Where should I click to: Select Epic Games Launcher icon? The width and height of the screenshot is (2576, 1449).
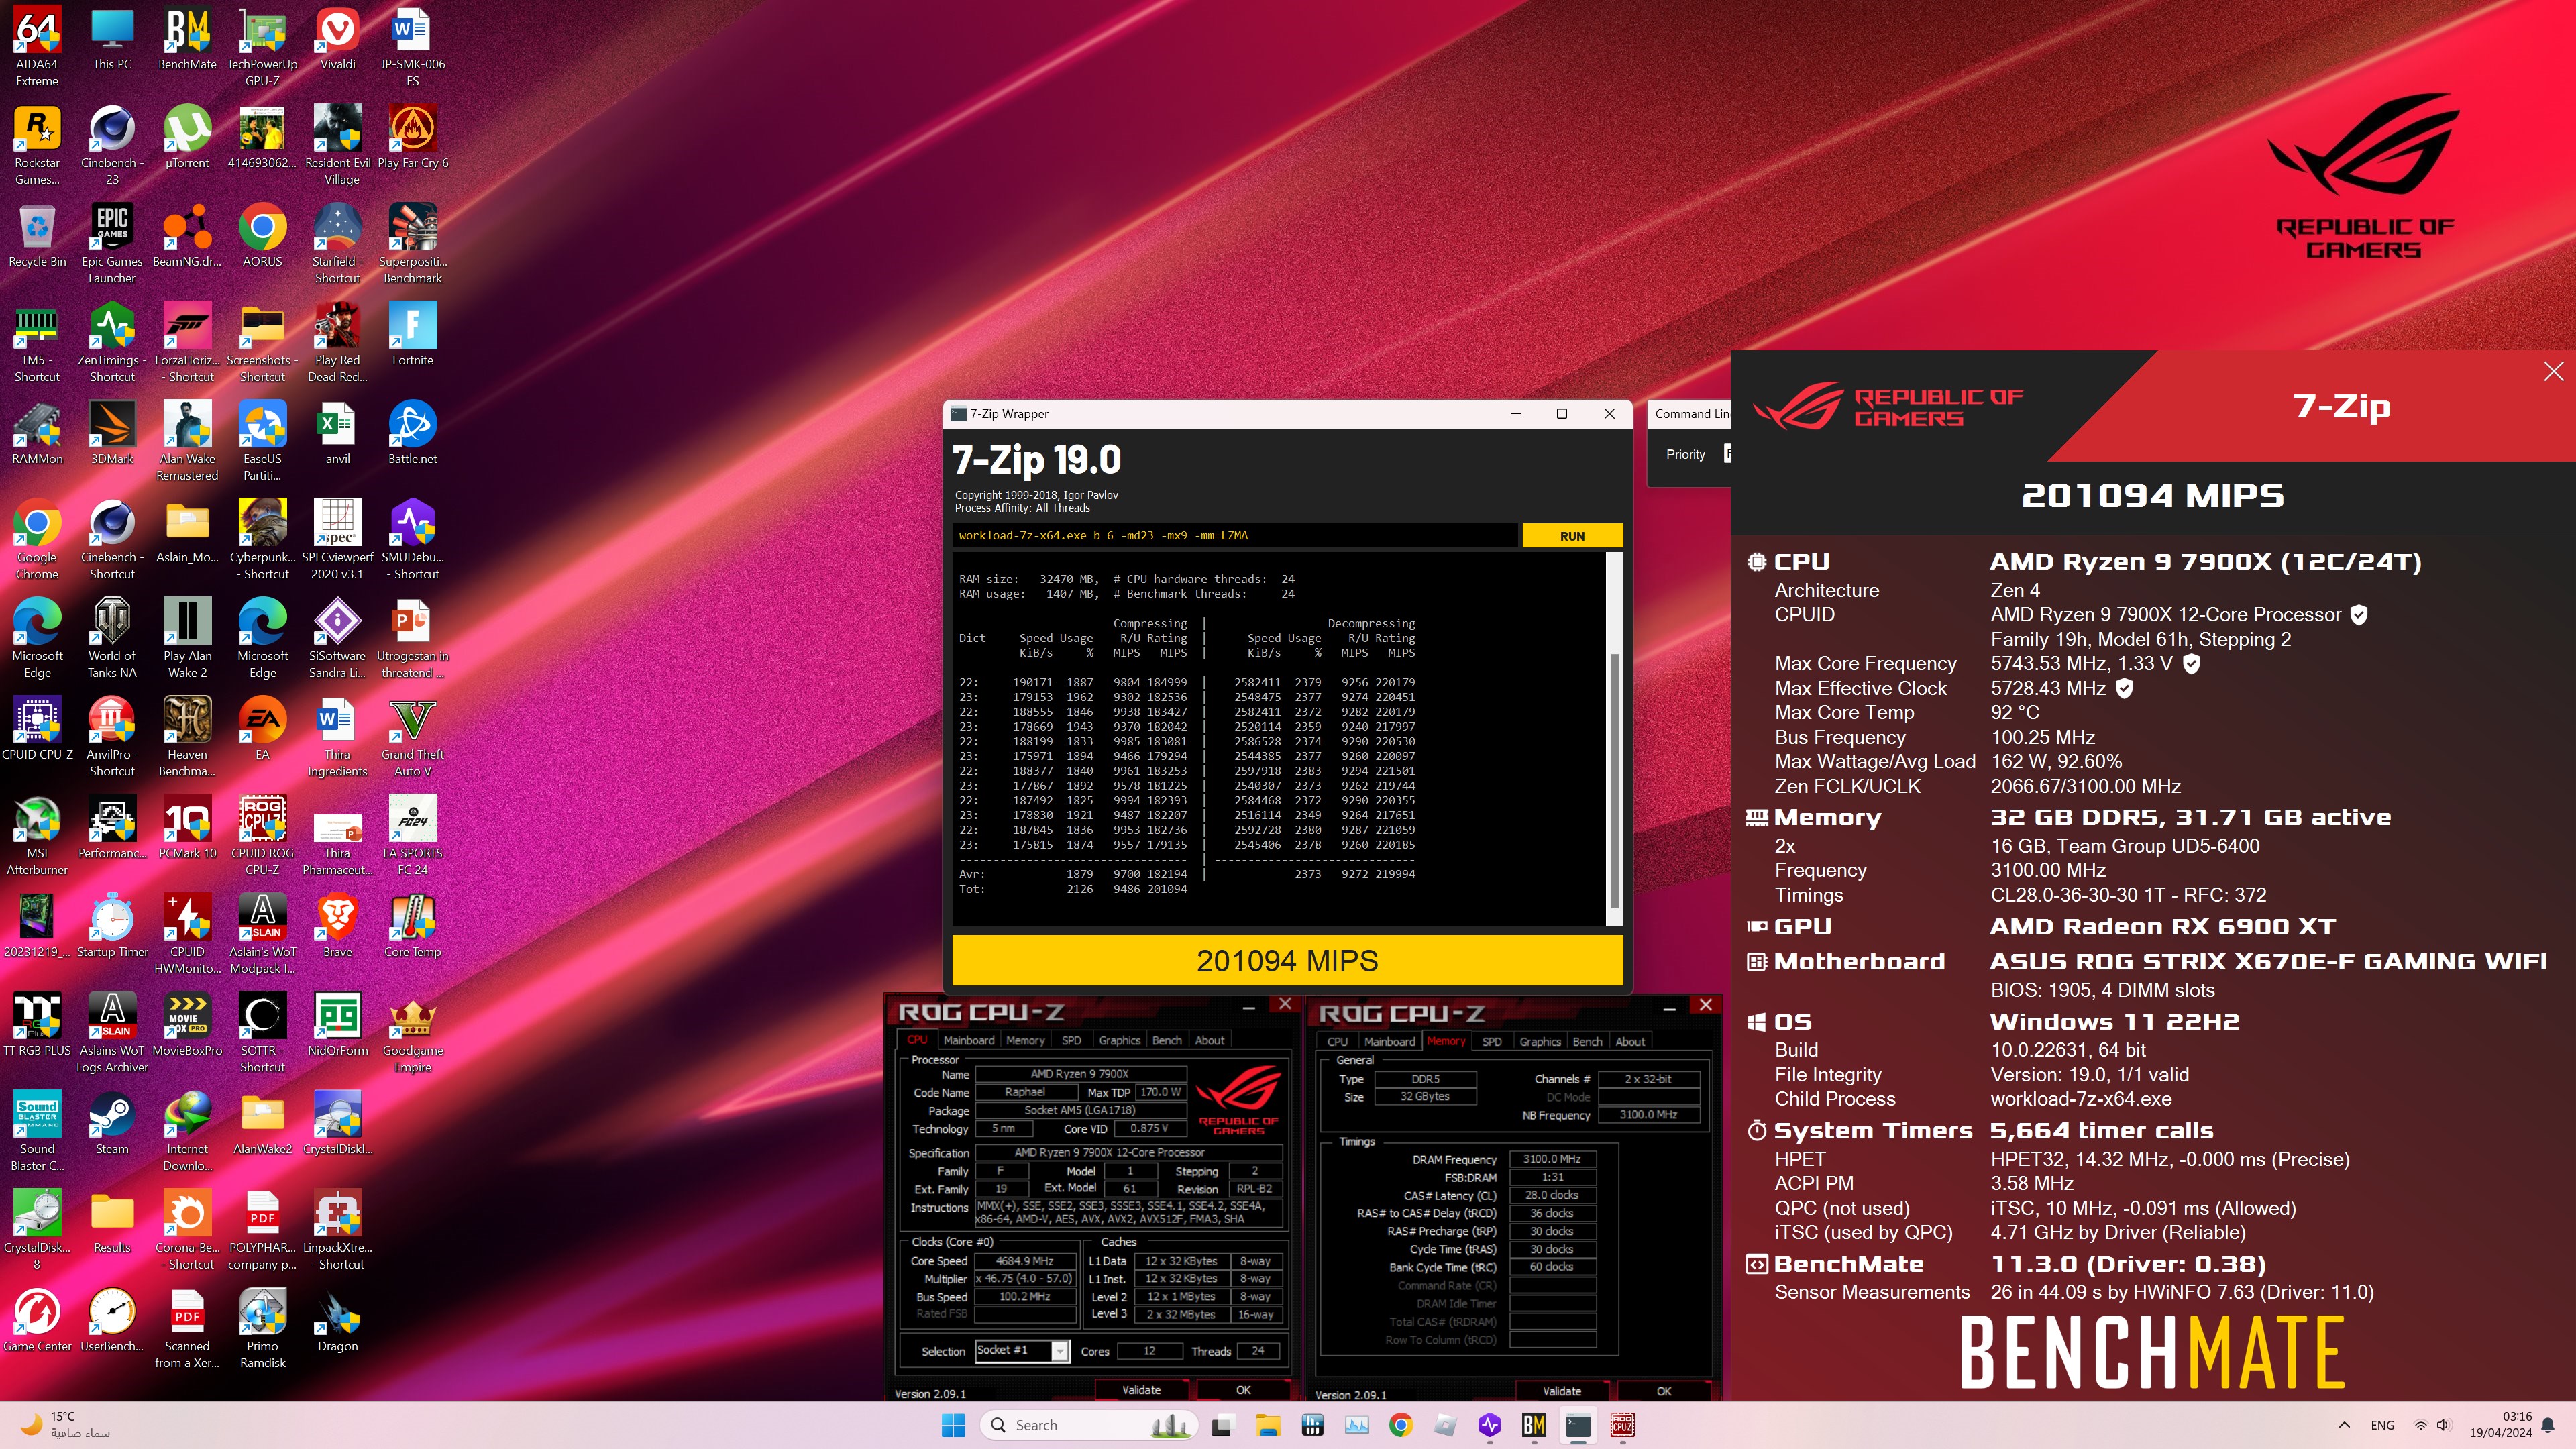pyautogui.click(x=112, y=244)
